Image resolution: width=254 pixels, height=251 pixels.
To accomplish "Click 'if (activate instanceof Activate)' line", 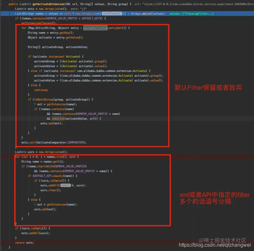I will click(55, 57).
